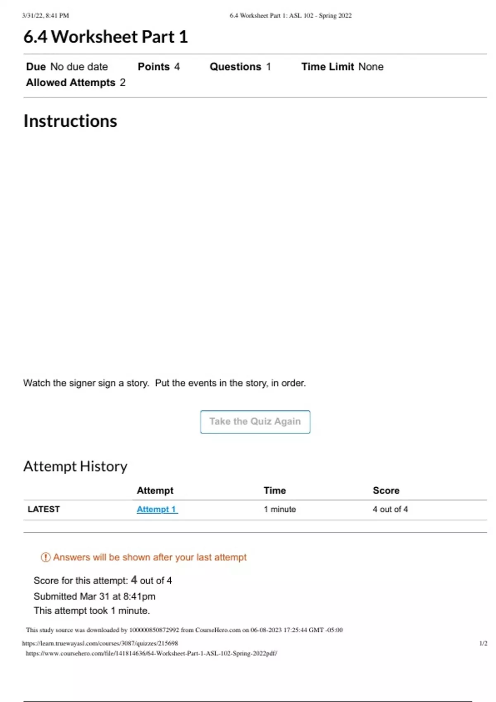Viewport: 496px width, 702px height.
Task: Click the Submitted Mar 31 at 8:41pm text
Action: click(95, 596)
